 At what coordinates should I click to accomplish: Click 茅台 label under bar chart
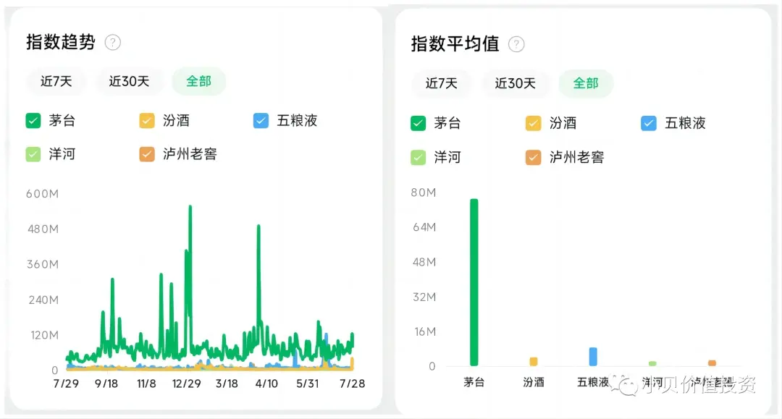point(474,382)
